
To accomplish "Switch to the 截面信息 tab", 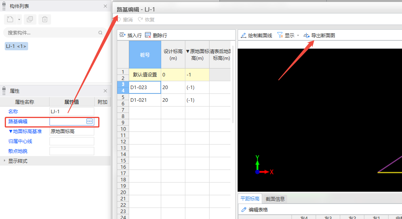I will click(275, 199).
